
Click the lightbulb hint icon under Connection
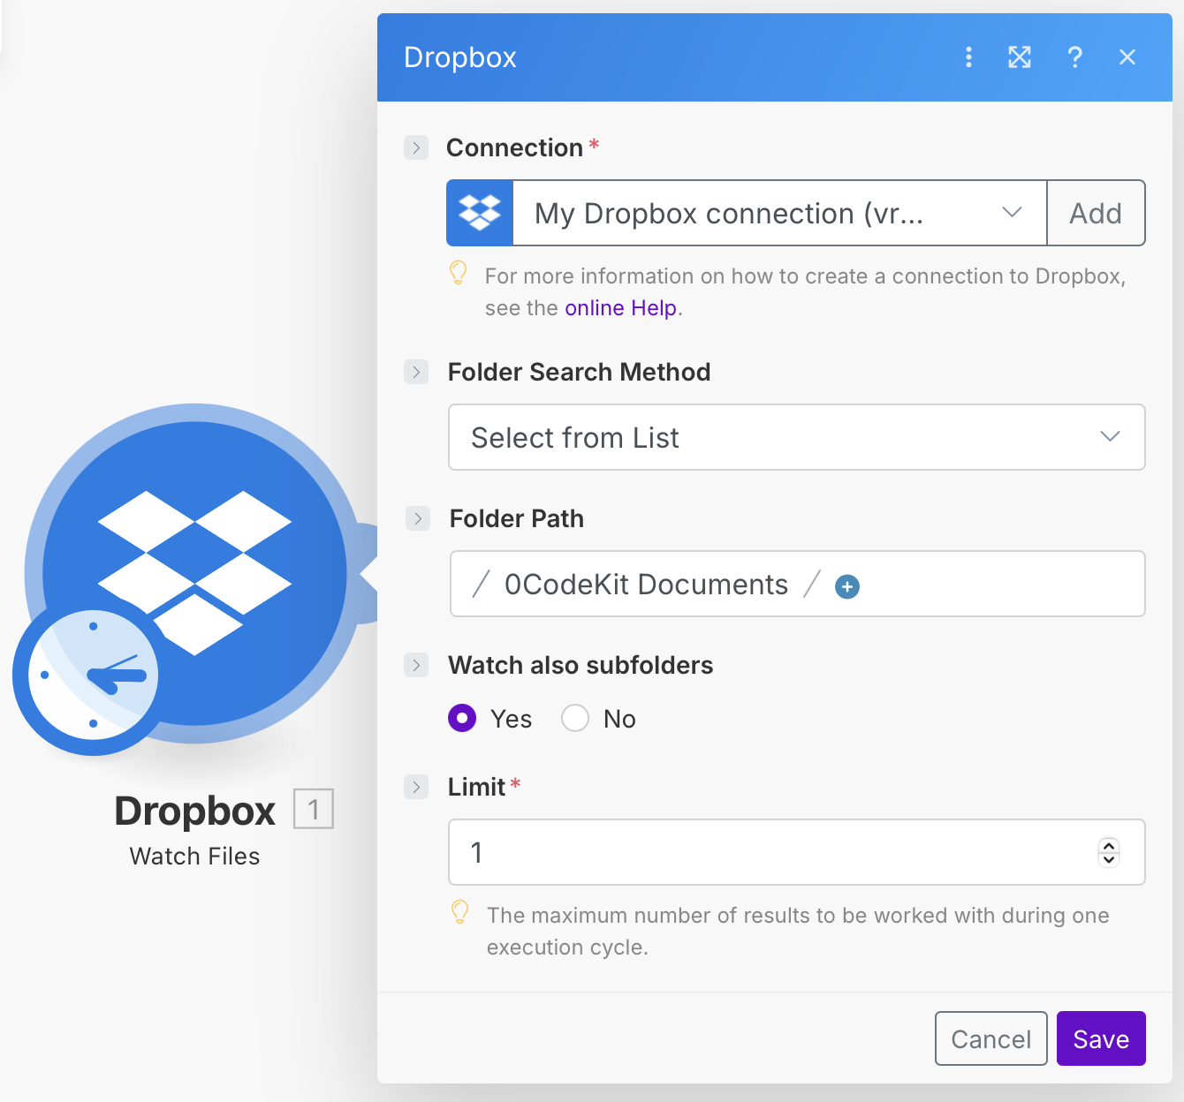click(458, 273)
